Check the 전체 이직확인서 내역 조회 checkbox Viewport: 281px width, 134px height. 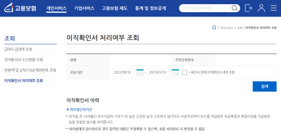pyautogui.click(x=184, y=73)
